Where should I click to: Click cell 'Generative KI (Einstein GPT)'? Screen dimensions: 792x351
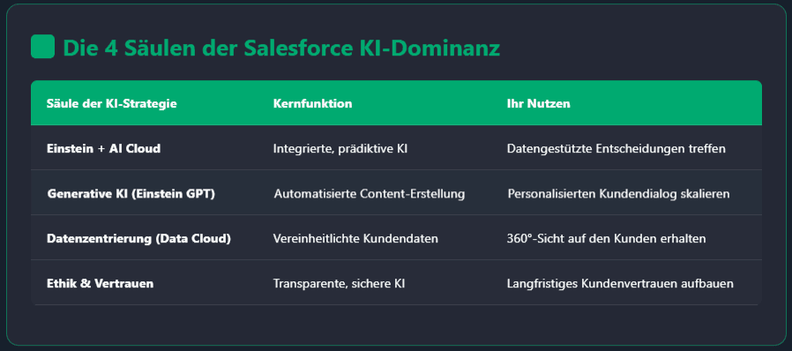pyautogui.click(x=131, y=194)
